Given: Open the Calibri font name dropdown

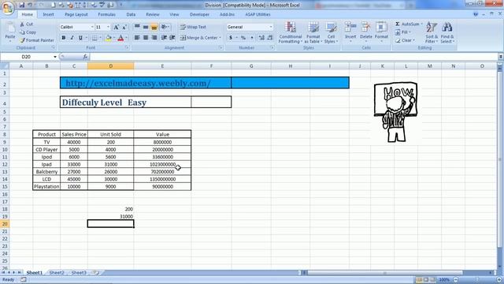Looking at the screenshot, I should click(x=92, y=27).
